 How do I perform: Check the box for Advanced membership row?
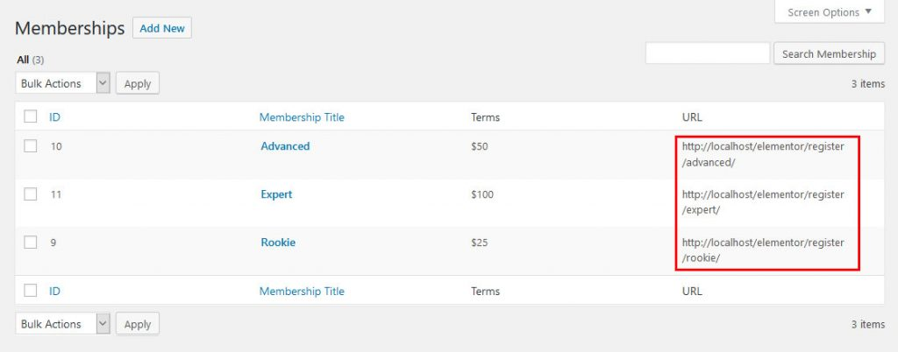click(x=31, y=146)
